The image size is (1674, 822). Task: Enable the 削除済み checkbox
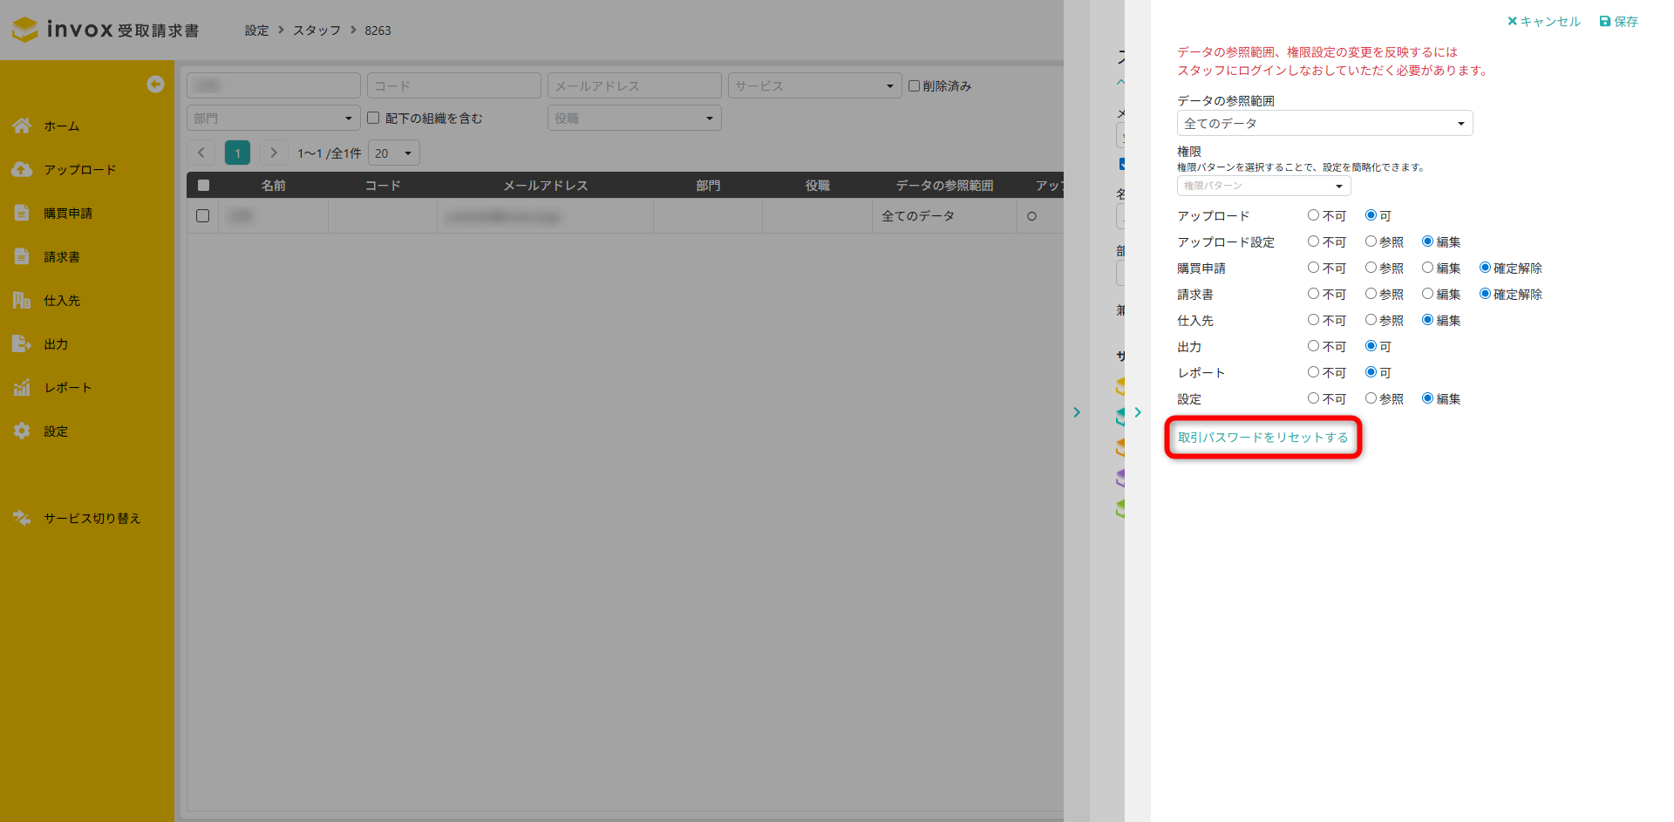914,85
